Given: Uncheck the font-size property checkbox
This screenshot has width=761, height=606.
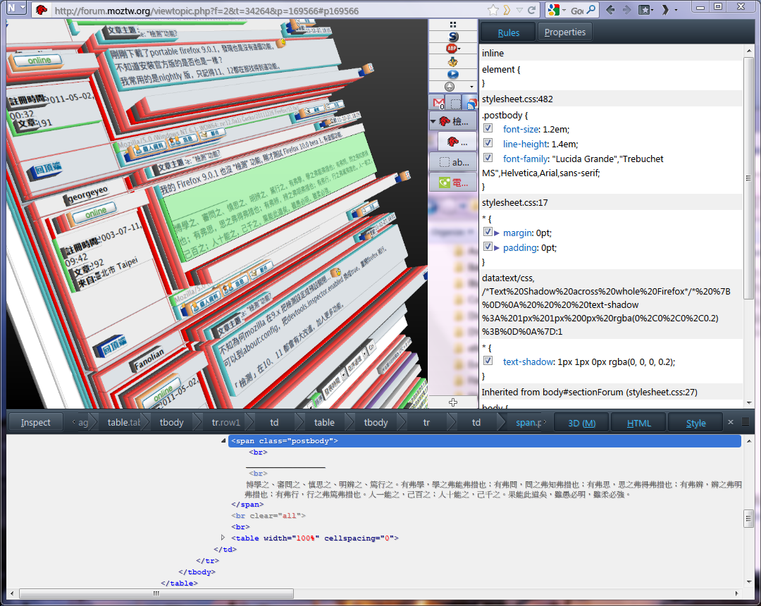Looking at the screenshot, I should 488,129.
